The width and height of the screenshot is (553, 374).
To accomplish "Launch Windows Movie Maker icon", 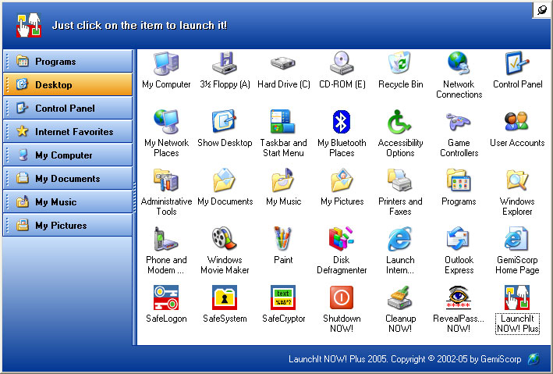I will pos(225,239).
